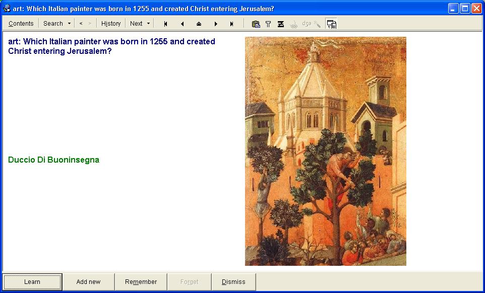Image resolution: width=485 pixels, height=293 pixels.
Task: Click the up-to-parent navigation arrow
Action: [x=199, y=24]
